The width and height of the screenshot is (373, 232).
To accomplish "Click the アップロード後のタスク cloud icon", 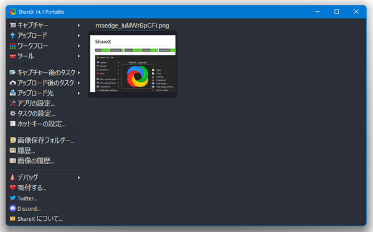I will [x=12, y=83].
